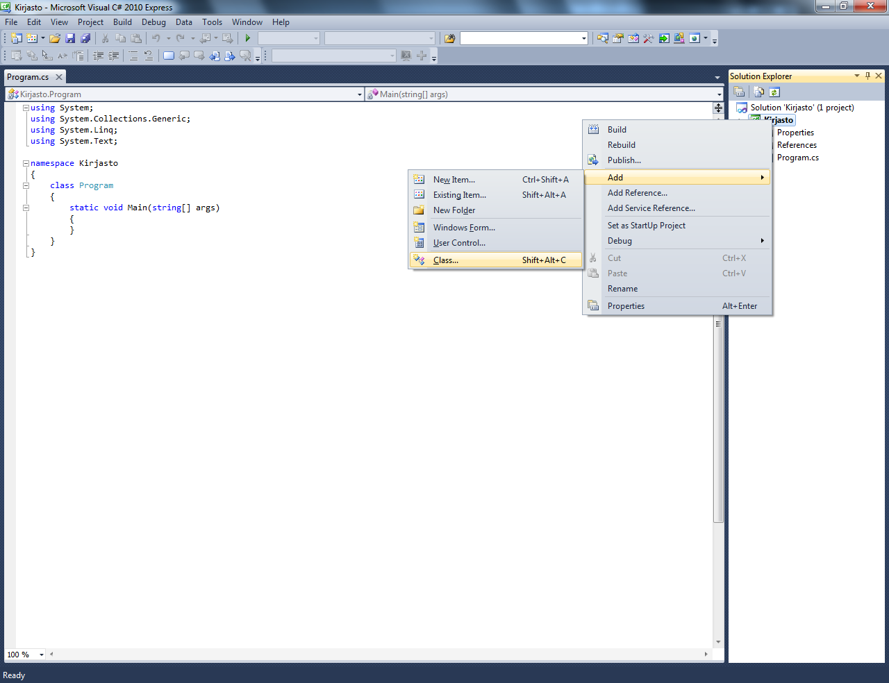The height and width of the screenshot is (683, 889).
Task: Select Program.cs in Solution Explorer tree
Action: tap(798, 158)
